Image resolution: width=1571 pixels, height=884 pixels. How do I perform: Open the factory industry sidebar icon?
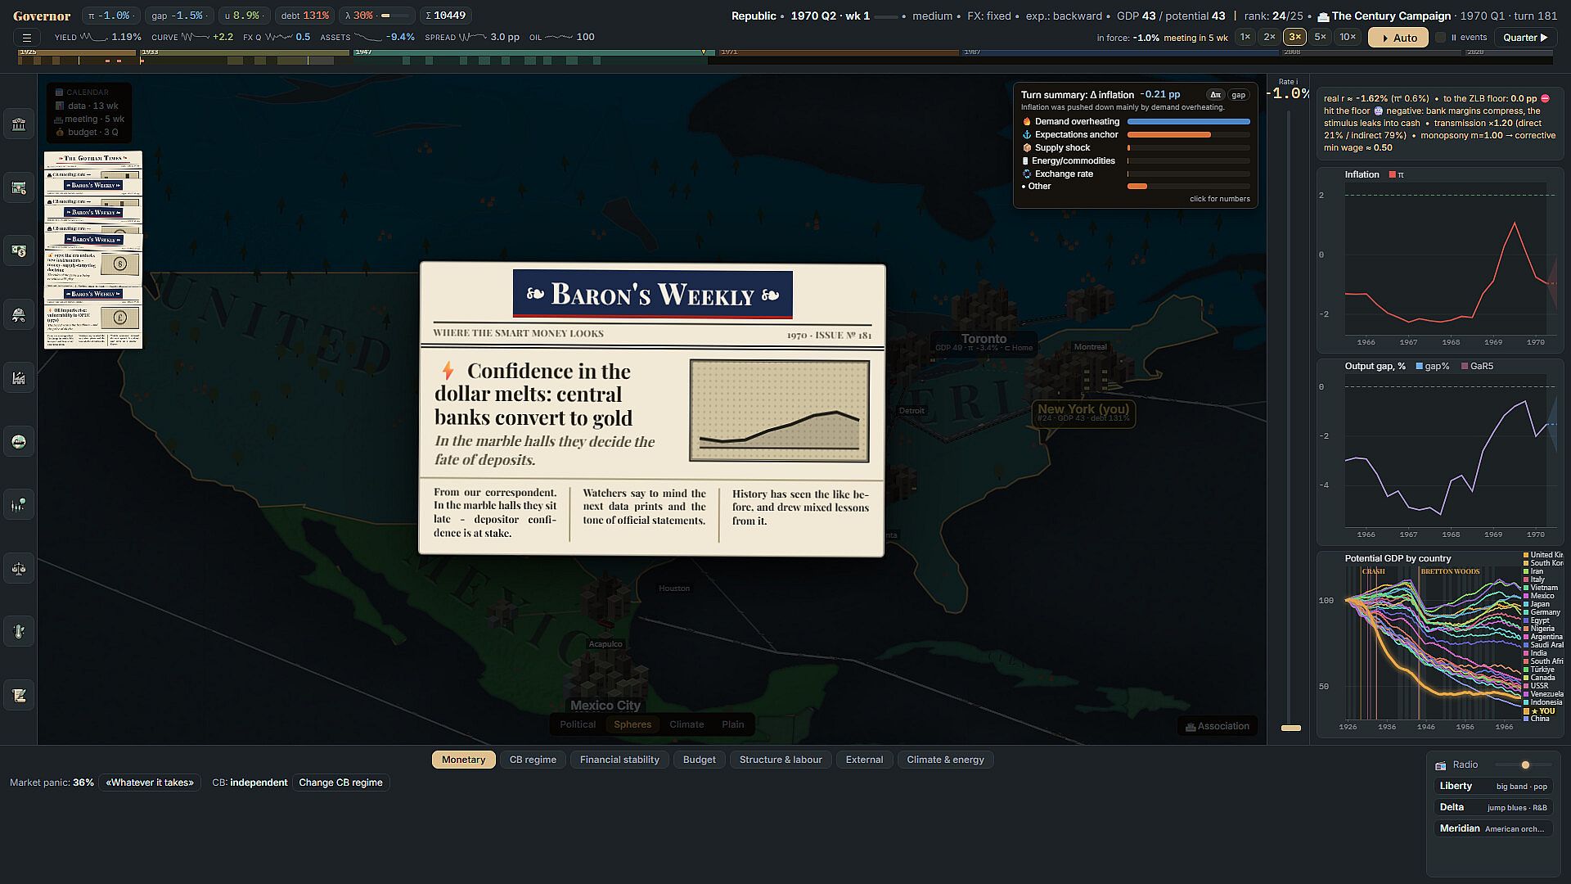(19, 378)
